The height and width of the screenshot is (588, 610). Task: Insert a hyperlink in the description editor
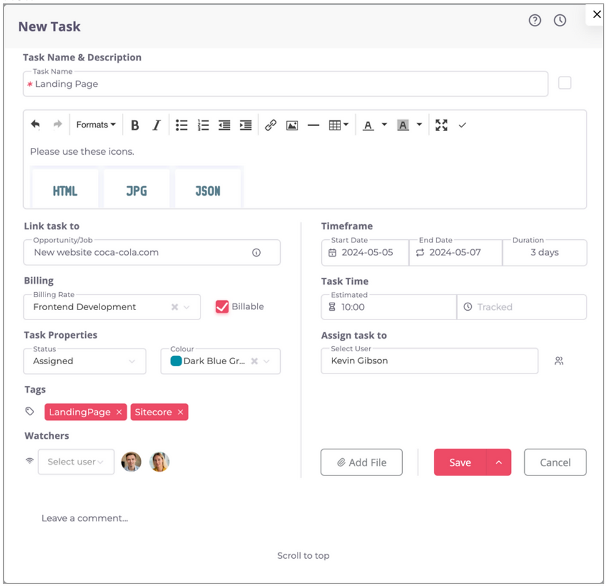[x=270, y=124]
